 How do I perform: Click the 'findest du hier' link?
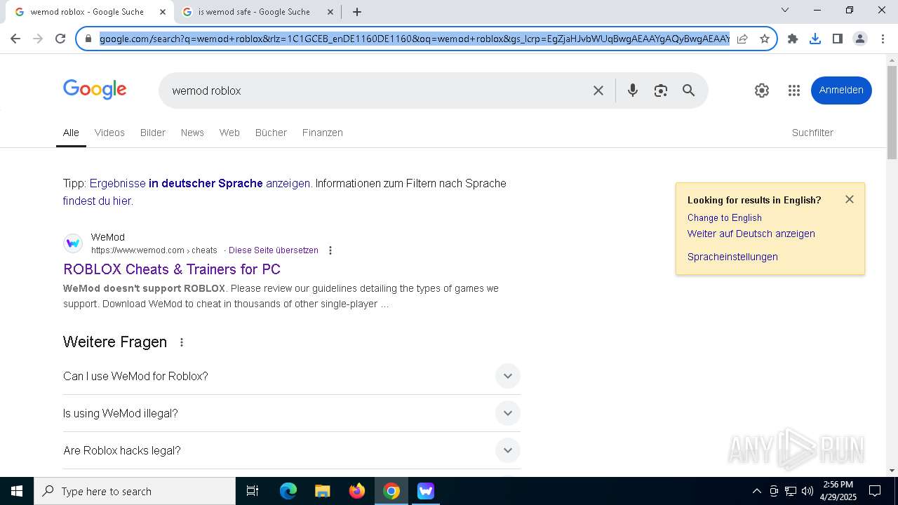pos(97,201)
